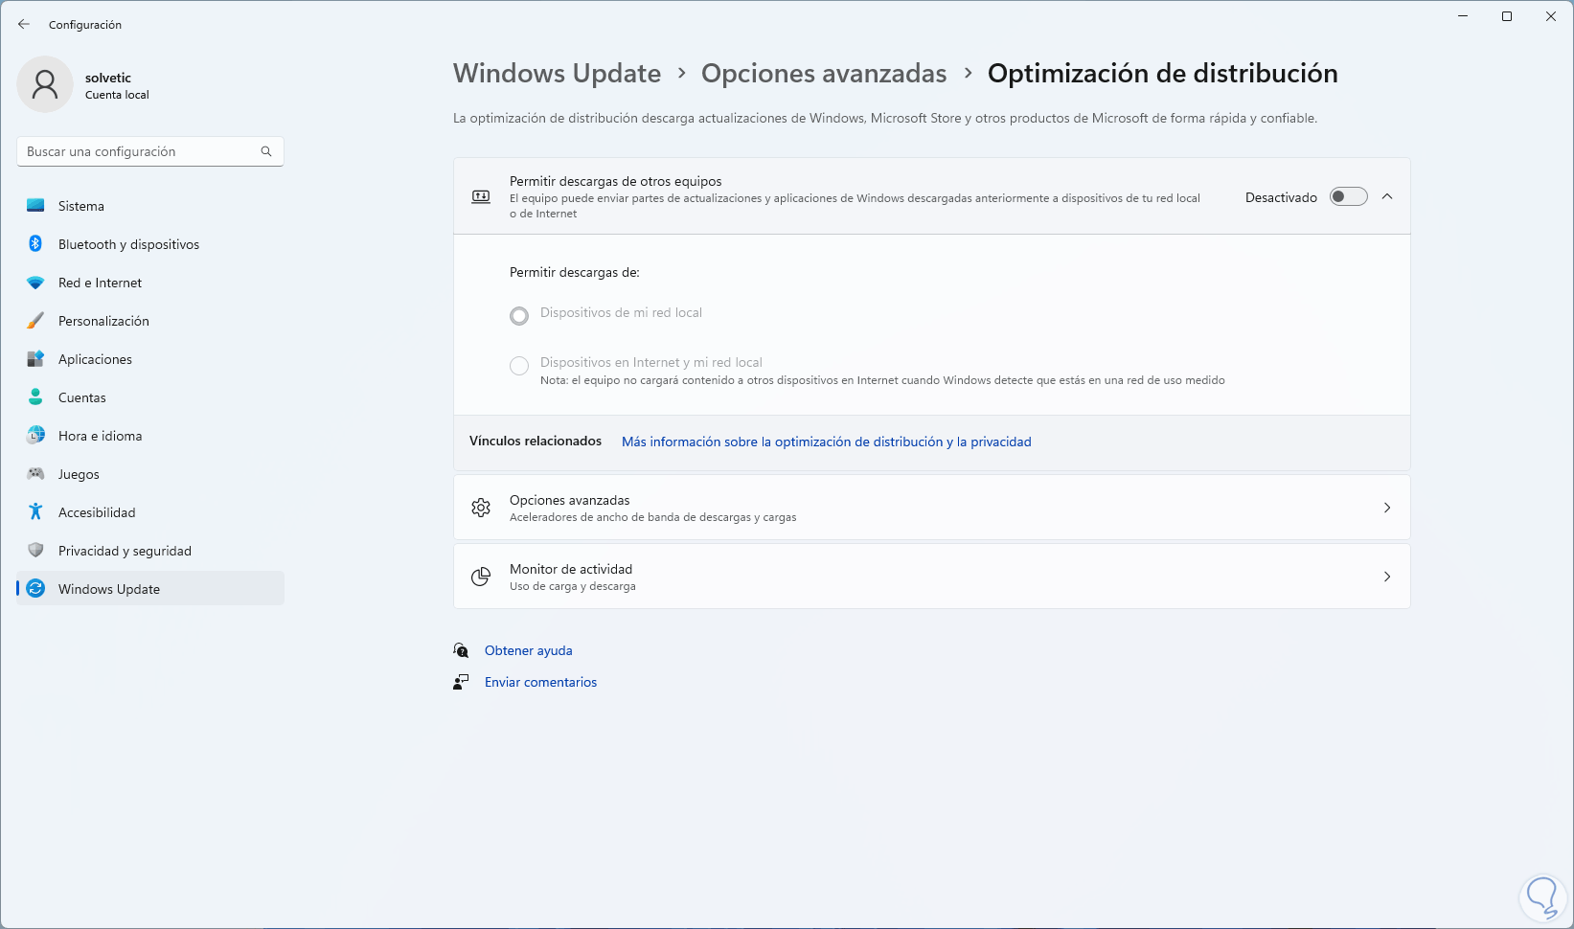Open Opciones avanzadas bandwidth settings row
Image resolution: width=1574 pixels, height=929 pixels.
click(x=931, y=508)
